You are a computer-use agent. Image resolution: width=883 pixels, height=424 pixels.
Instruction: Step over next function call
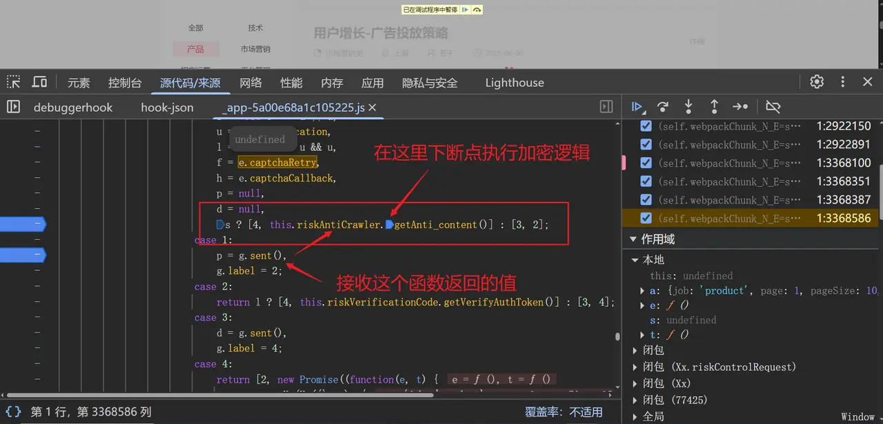[663, 107]
